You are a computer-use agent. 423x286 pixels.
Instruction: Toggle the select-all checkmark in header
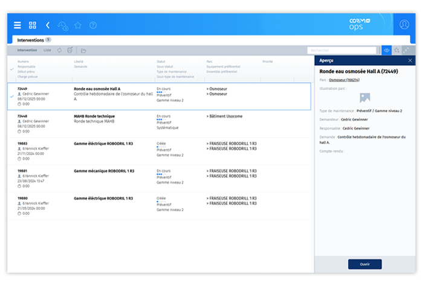pyautogui.click(x=13, y=69)
